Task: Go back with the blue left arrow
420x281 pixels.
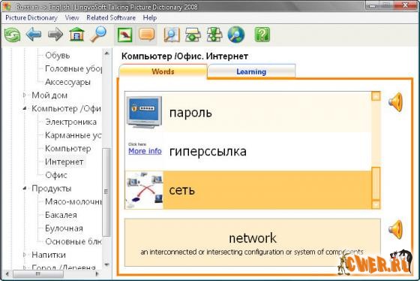Action: click(34, 35)
